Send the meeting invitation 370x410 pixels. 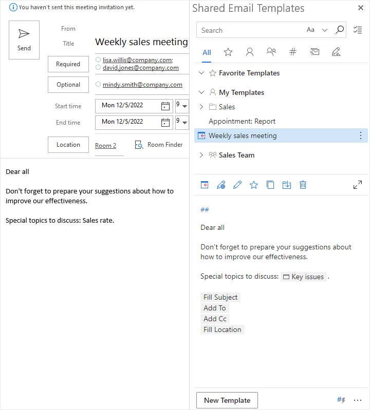(x=24, y=40)
